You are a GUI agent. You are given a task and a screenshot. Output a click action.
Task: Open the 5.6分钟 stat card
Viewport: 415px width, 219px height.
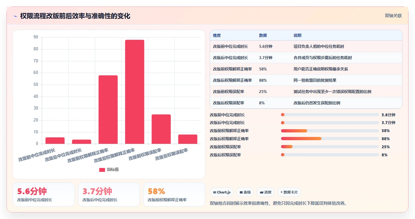44,194
